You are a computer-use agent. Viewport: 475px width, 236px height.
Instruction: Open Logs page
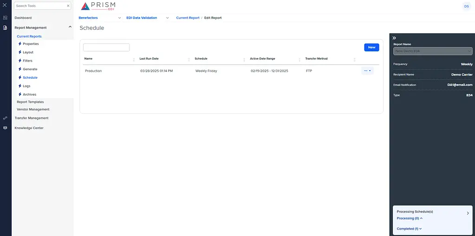(x=26, y=86)
